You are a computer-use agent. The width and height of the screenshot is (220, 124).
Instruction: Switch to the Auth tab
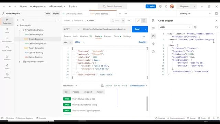(75, 36)
